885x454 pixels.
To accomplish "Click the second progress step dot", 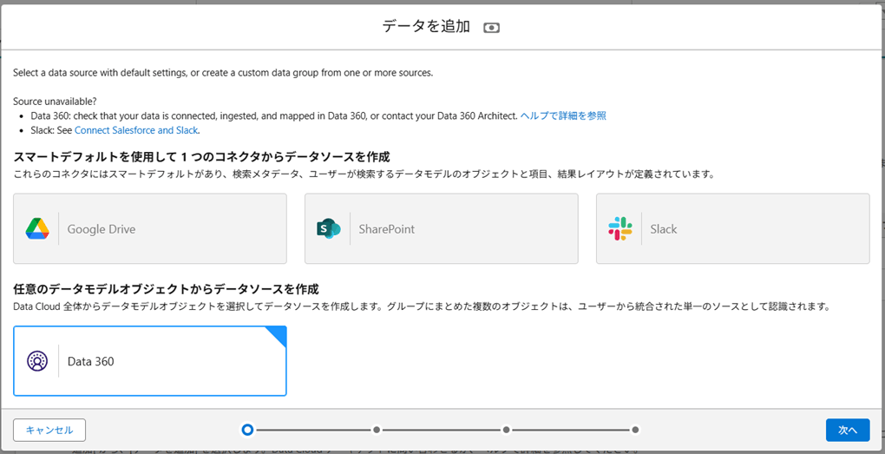I will pyautogui.click(x=377, y=430).
